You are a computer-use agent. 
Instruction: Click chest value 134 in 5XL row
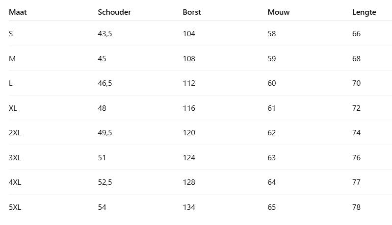coord(189,207)
